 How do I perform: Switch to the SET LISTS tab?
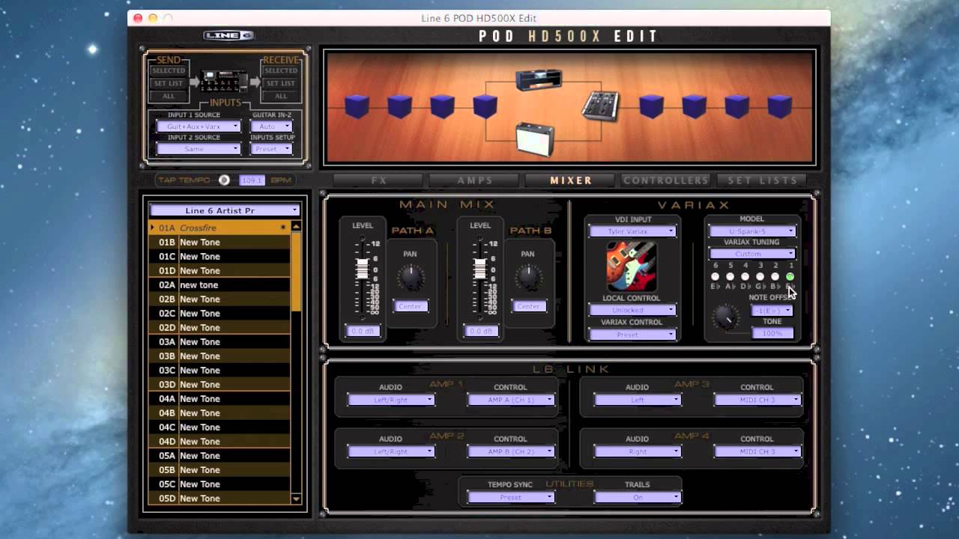click(x=762, y=180)
